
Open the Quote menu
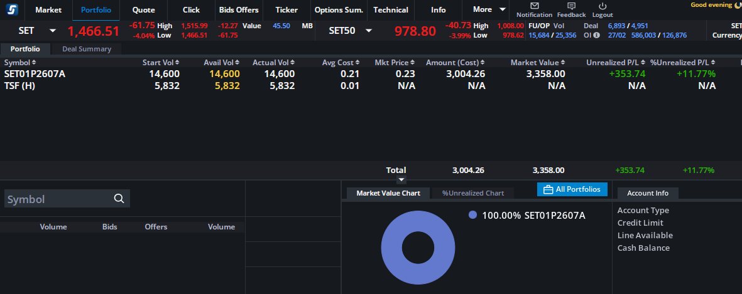point(143,10)
